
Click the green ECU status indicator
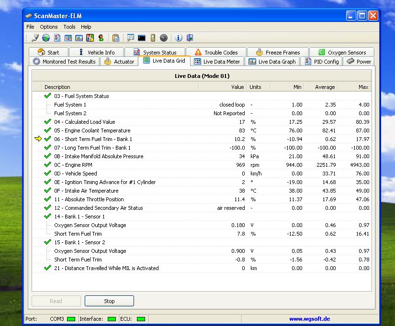point(141,319)
